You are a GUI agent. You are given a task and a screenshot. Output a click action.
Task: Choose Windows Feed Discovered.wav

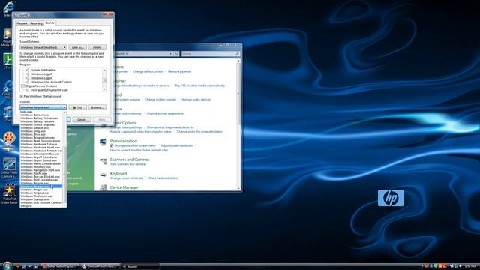pyautogui.click(x=41, y=141)
